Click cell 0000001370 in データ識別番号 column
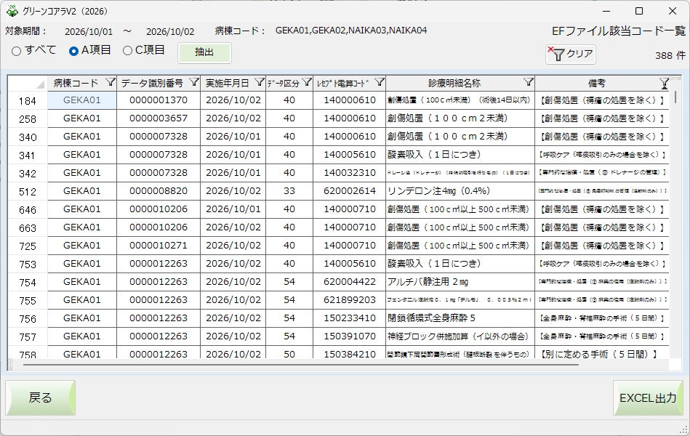The image size is (690, 436). pos(159,100)
